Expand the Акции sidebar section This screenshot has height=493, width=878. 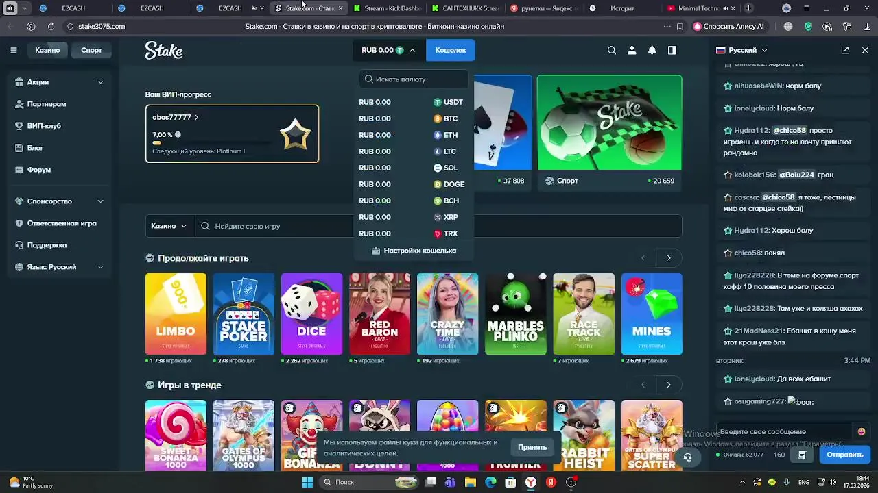[60, 82]
